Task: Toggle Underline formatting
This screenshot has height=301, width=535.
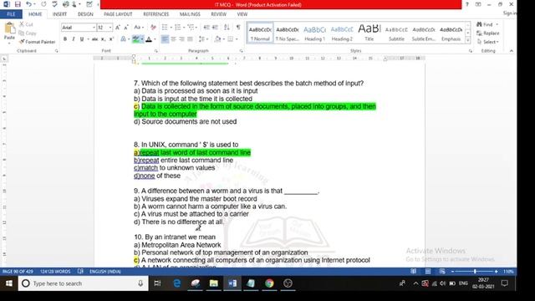Action: pos(82,39)
